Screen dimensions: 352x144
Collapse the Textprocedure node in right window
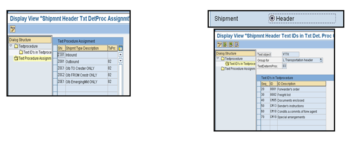[218, 58]
